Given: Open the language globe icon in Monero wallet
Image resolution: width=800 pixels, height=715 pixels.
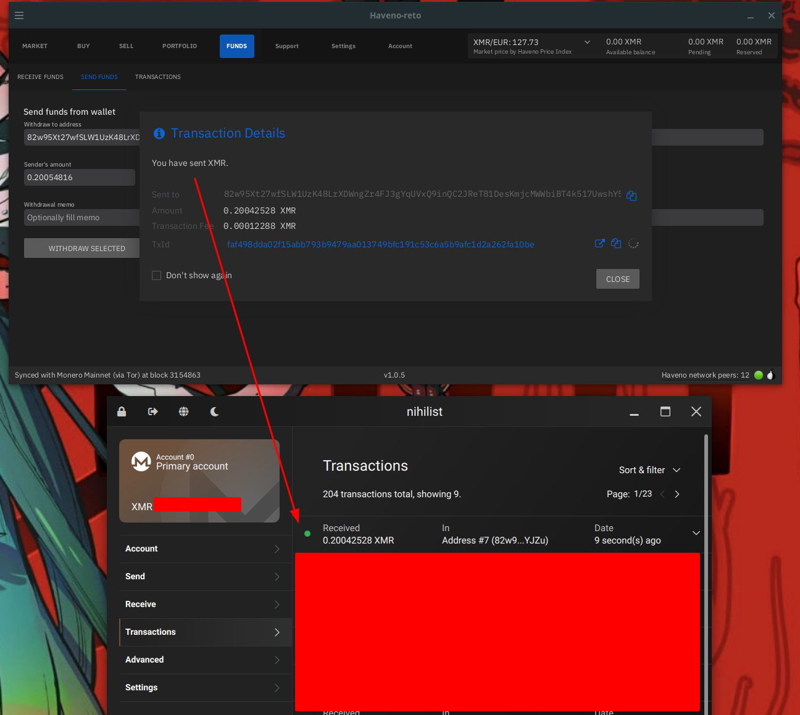Looking at the screenshot, I should coord(184,411).
